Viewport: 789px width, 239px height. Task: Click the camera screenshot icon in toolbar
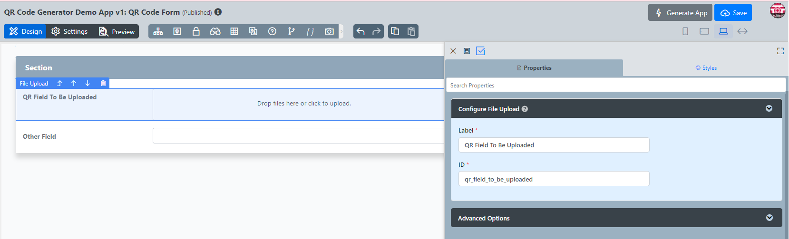point(329,31)
